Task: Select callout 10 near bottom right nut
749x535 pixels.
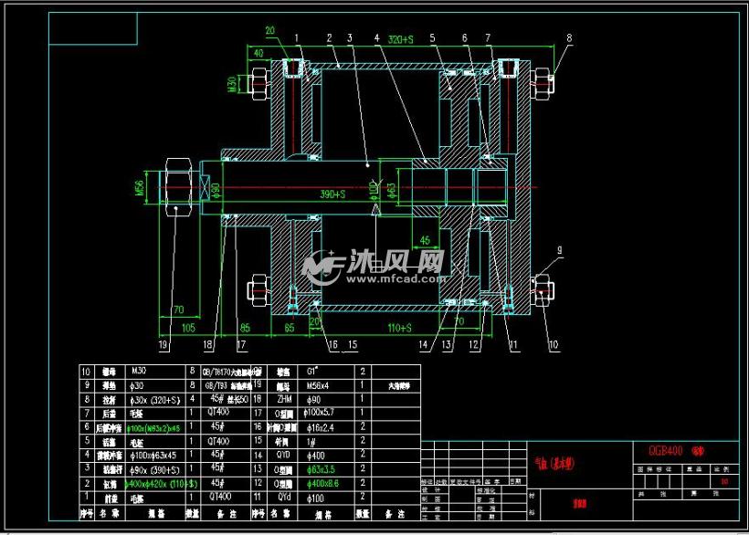Action: (x=554, y=344)
